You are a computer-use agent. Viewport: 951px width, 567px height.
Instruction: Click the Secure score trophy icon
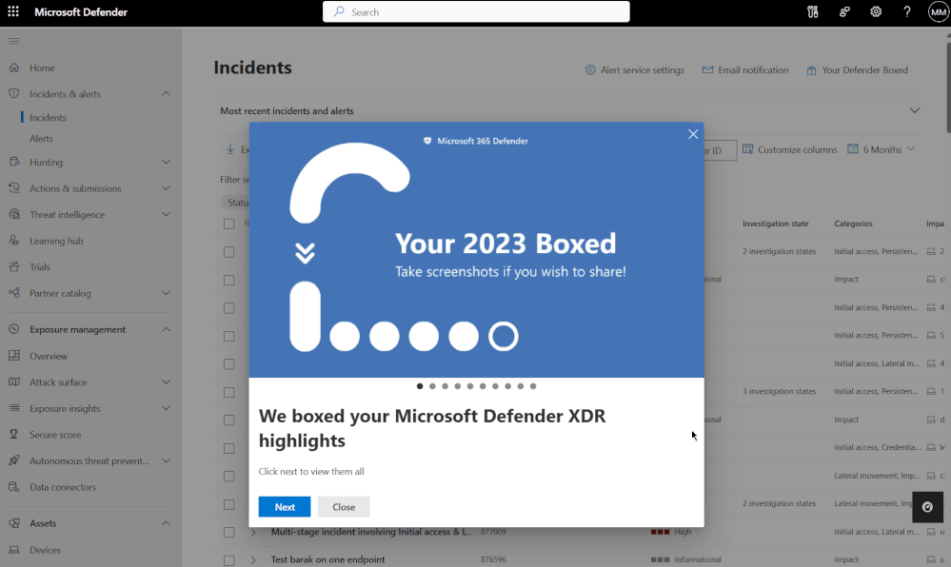(14, 434)
